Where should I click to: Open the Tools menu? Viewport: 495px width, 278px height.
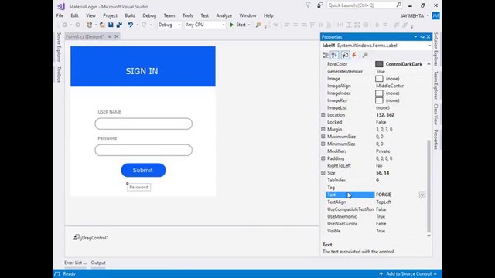187,15
